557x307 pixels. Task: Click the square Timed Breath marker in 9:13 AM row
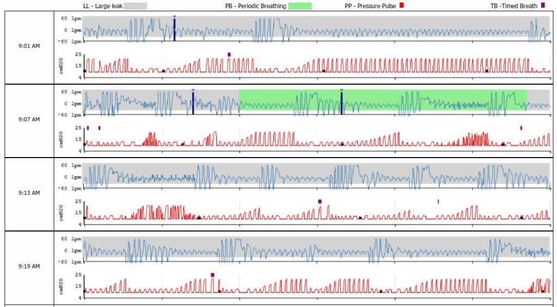pos(320,202)
